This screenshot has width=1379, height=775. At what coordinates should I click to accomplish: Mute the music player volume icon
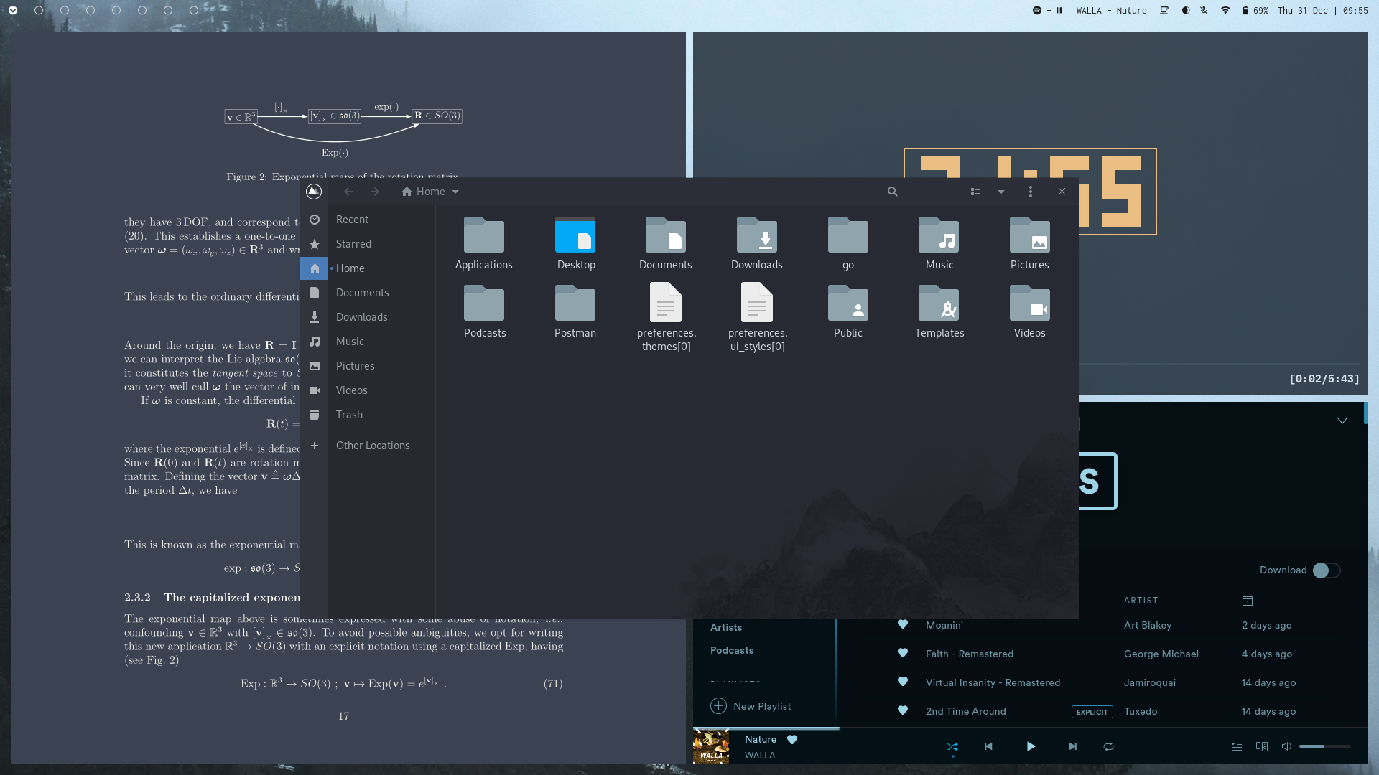1286,746
